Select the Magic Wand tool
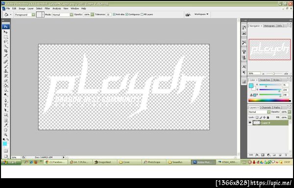 coord(5,47)
